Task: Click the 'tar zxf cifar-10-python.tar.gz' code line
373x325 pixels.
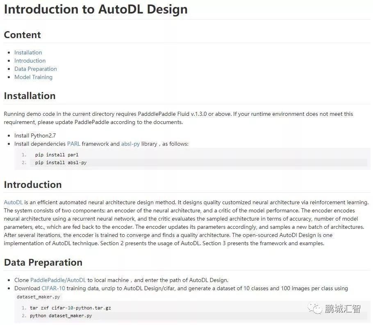Action: pos(70,307)
